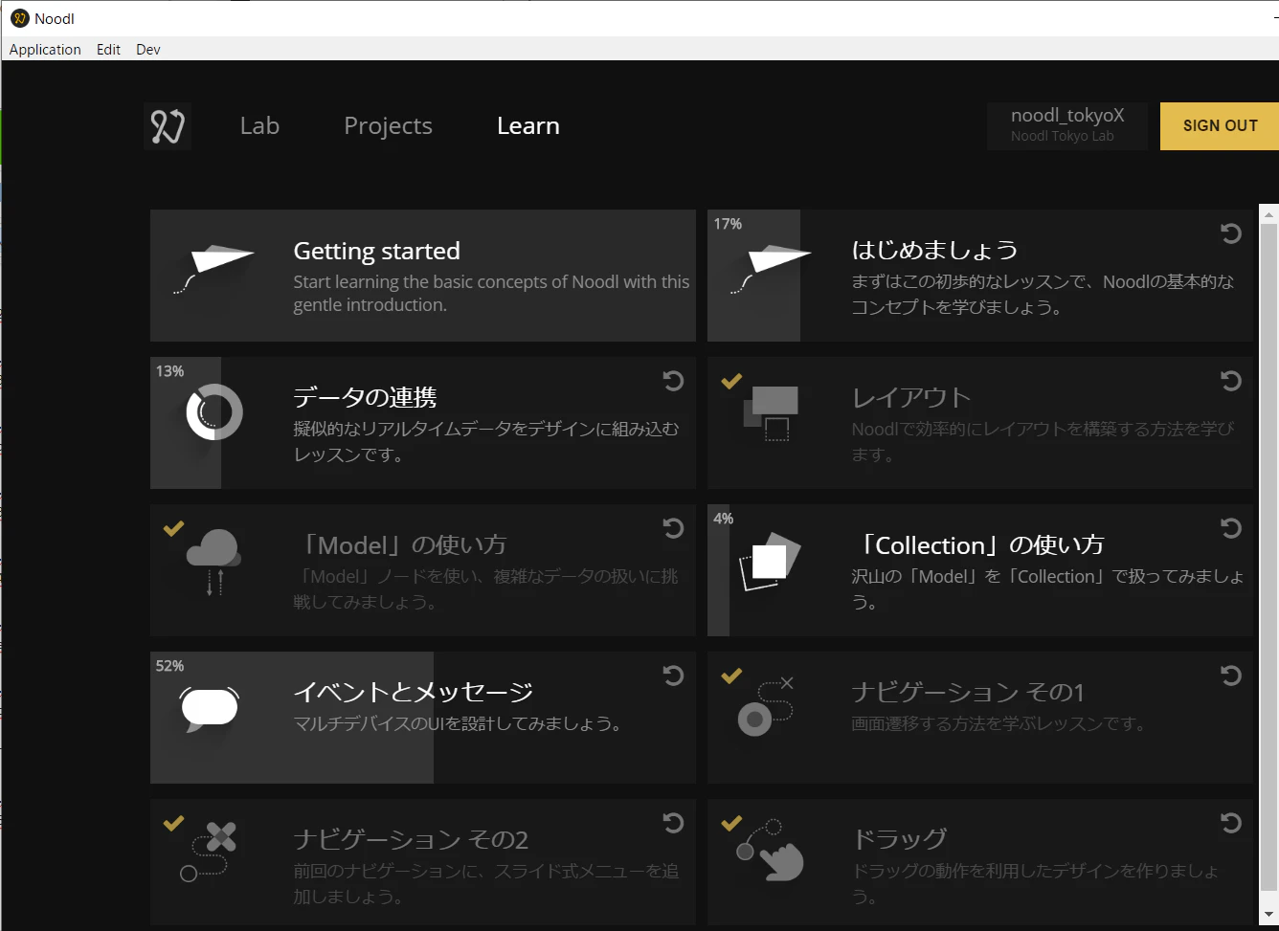Open the 「Collection」の使い方 lesson title
Image resolution: width=1279 pixels, height=931 pixels.
coord(977,545)
